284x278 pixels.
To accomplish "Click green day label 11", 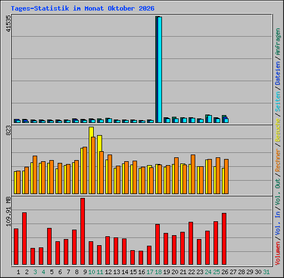I will (x=100, y=272).
